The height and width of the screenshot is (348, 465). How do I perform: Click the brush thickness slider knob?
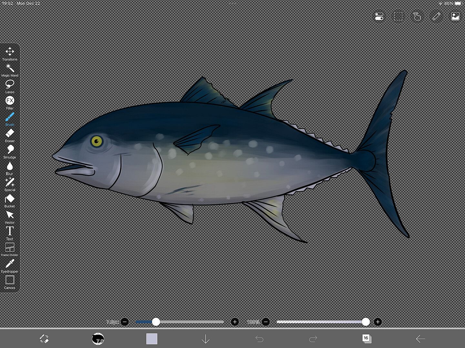[156, 322]
